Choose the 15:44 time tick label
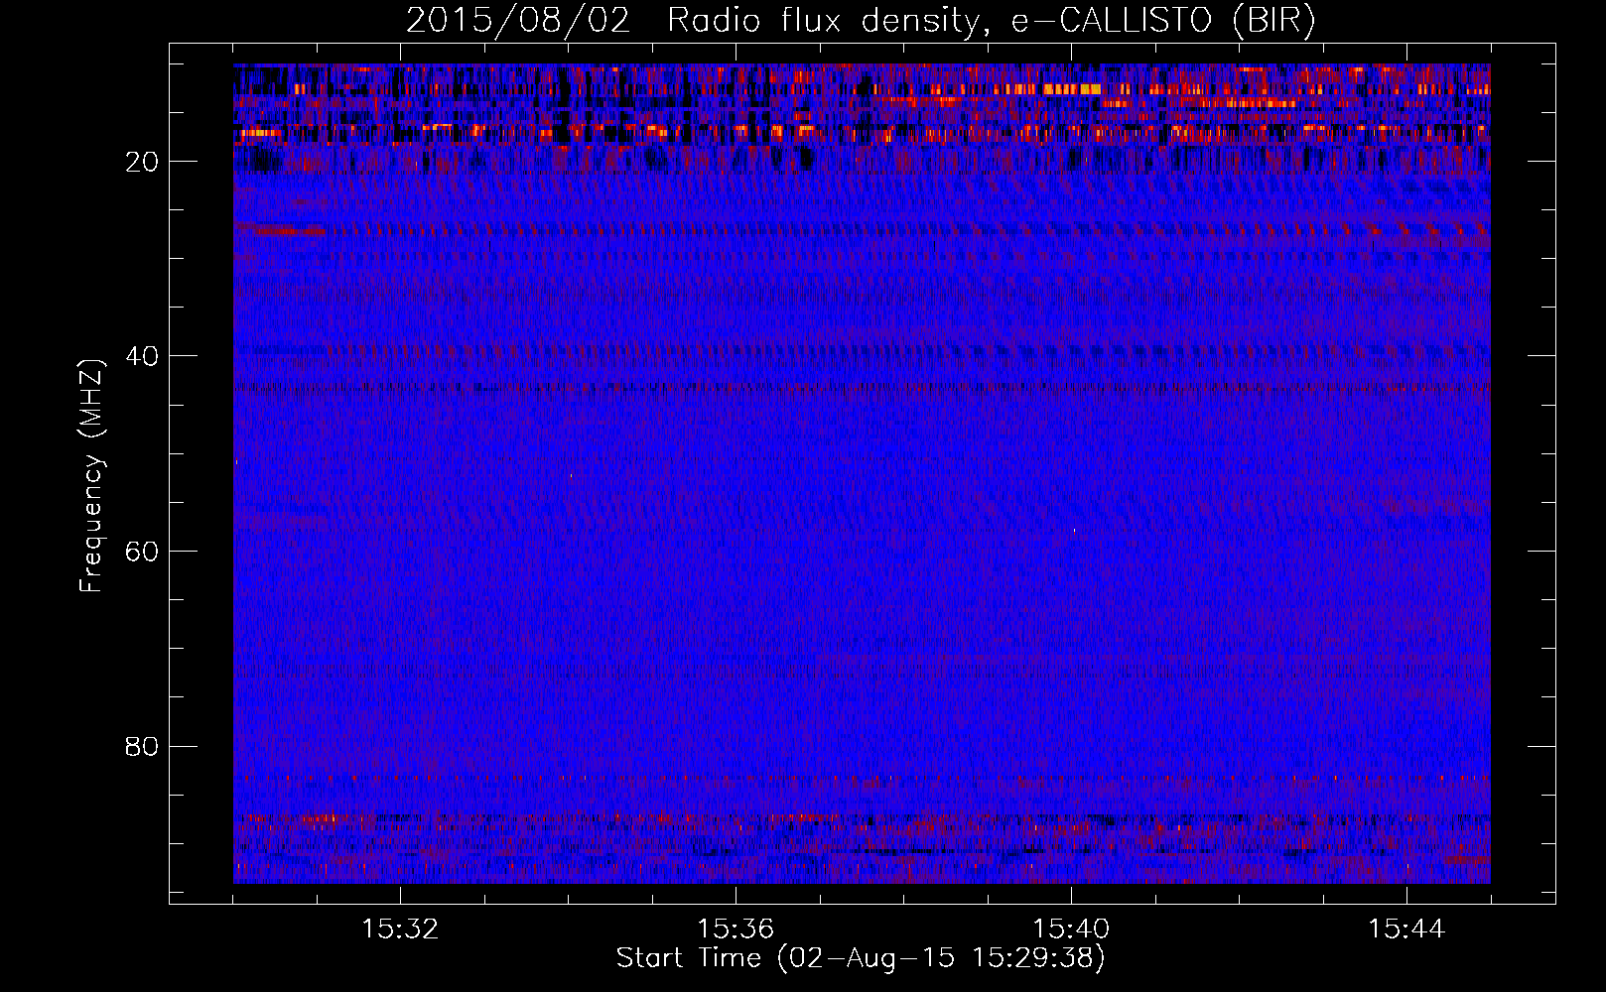1606x992 pixels. pyautogui.click(x=1406, y=930)
